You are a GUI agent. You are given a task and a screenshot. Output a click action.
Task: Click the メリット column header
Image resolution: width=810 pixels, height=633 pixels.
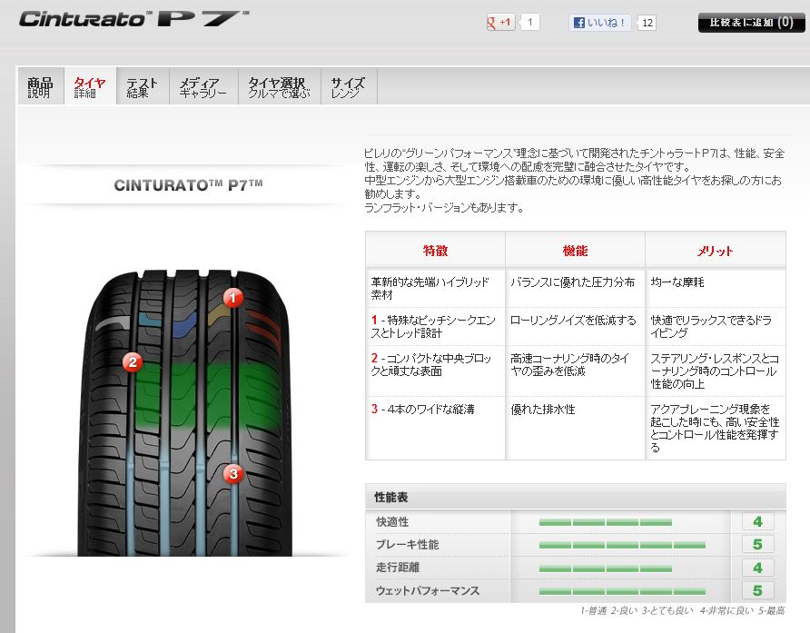(715, 251)
